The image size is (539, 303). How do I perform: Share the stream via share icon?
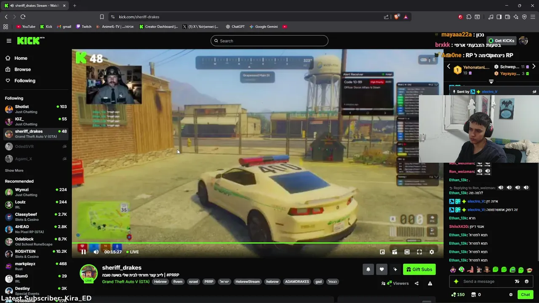pyautogui.click(x=416, y=283)
